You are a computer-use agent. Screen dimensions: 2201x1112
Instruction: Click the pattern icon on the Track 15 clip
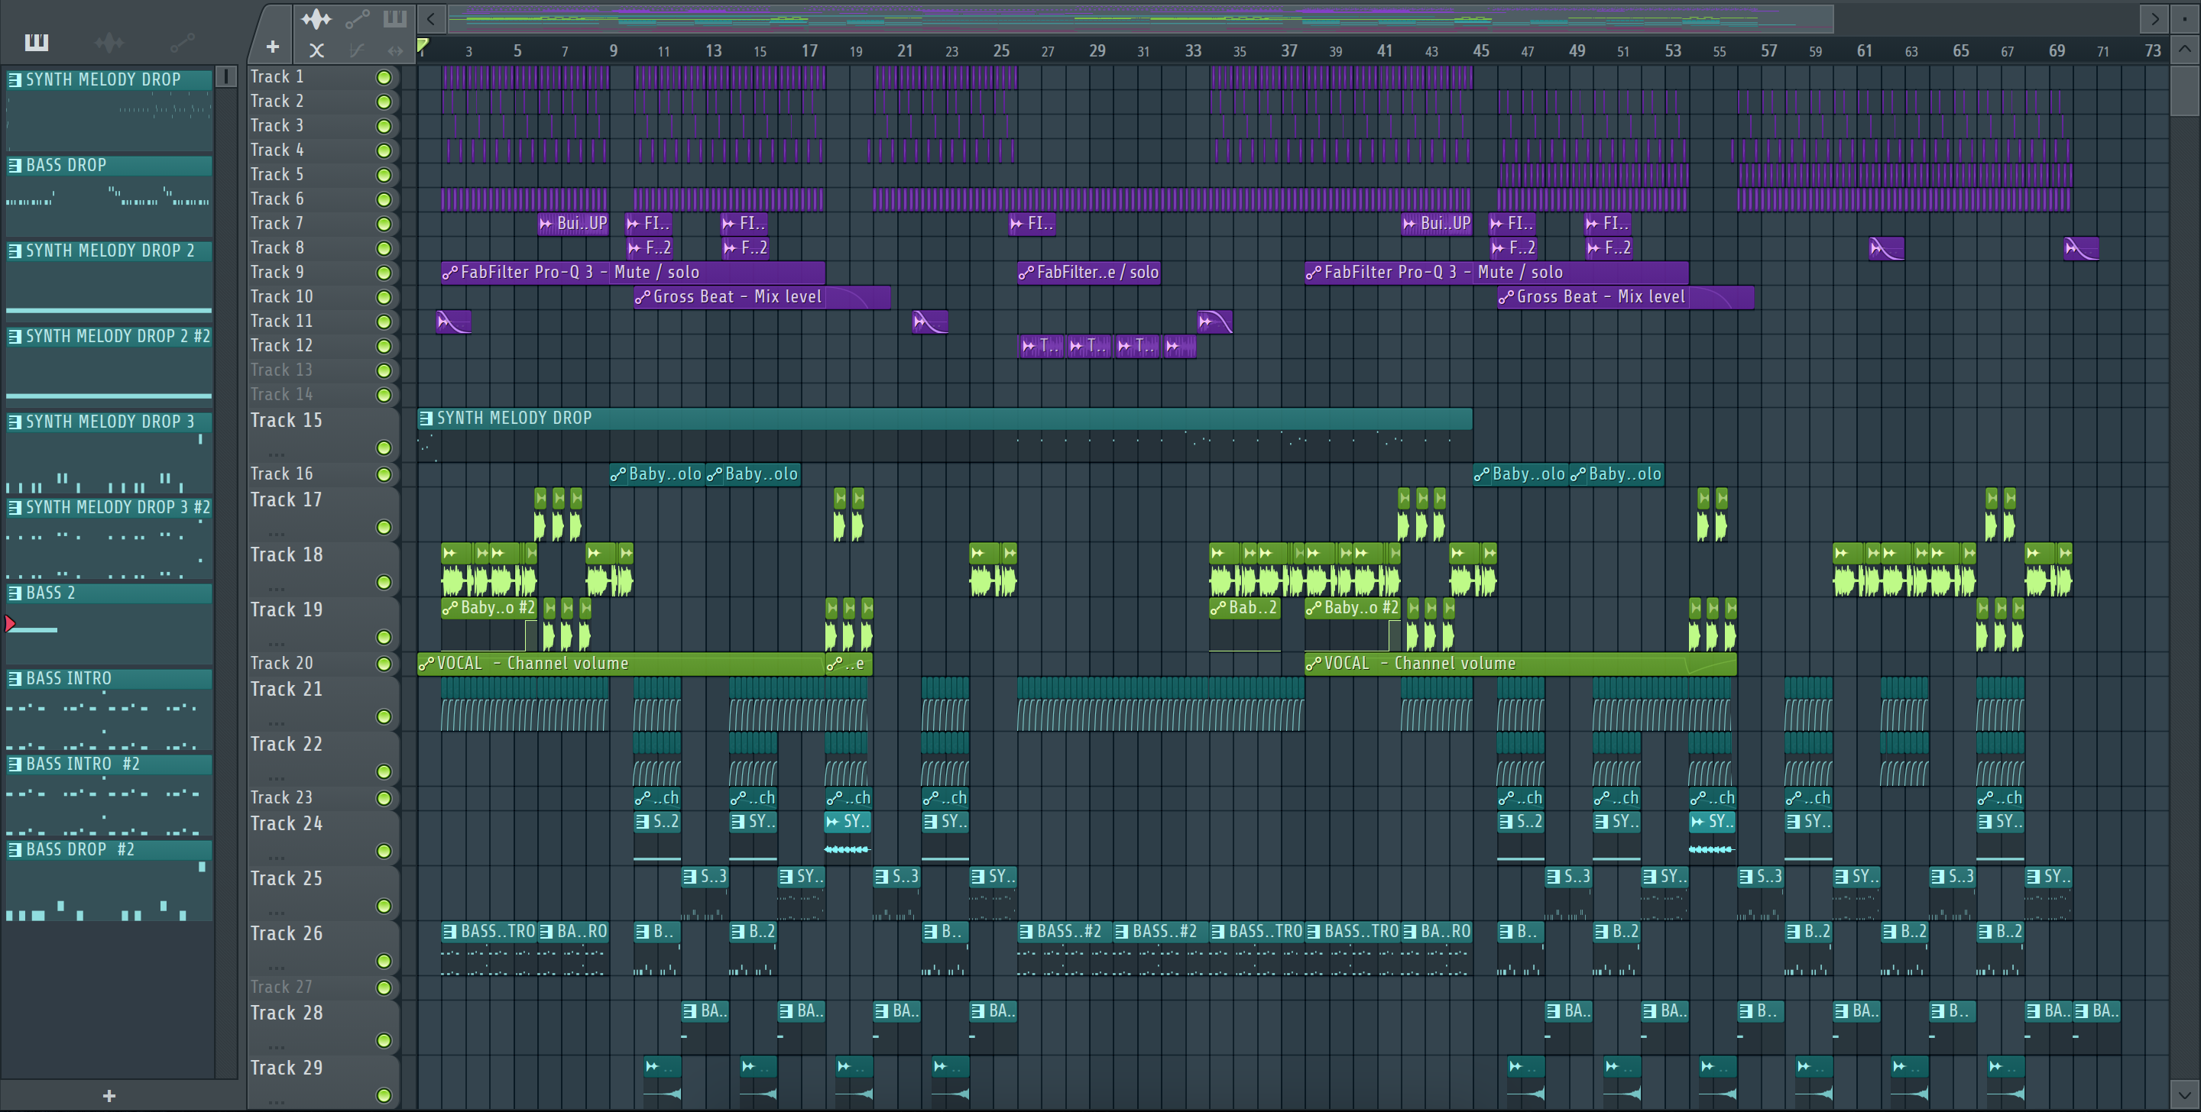coord(426,418)
